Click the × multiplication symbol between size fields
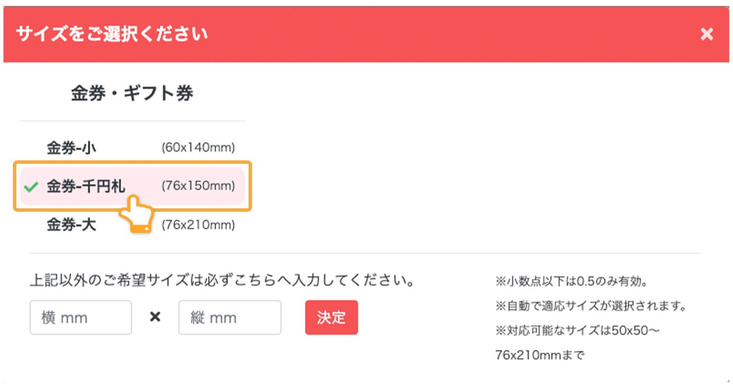733x386 pixels. coord(155,317)
